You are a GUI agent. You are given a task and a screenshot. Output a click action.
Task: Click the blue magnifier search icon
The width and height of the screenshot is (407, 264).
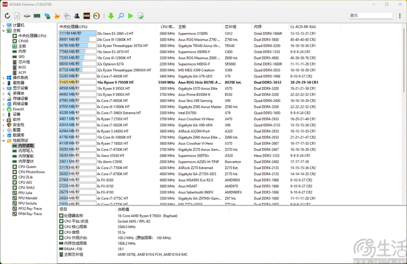point(121,16)
